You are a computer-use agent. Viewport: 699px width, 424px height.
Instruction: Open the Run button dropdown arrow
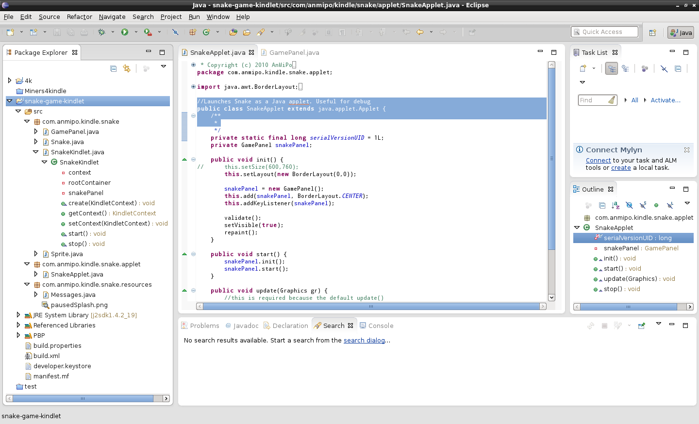pos(136,32)
